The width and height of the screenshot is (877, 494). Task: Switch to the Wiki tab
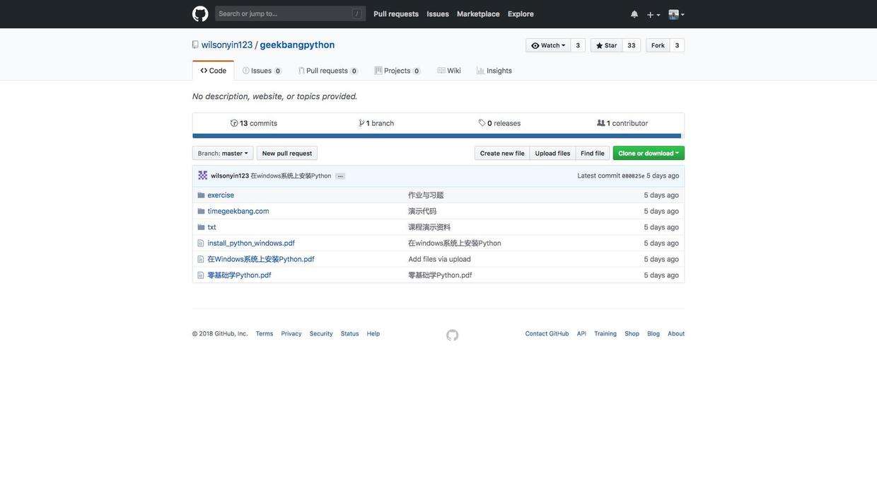[x=449, y=71]
